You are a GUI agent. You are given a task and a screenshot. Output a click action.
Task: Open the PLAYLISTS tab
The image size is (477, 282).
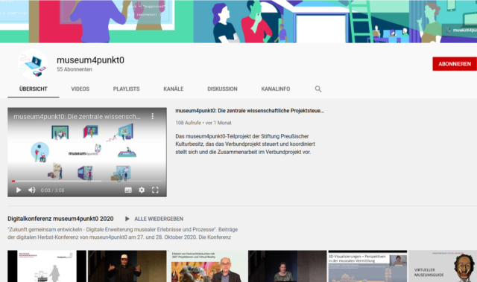(x=126, y=89)
